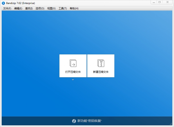Open the 查找(I) menu
Screen dimensions: 174x127
[29, 8]
